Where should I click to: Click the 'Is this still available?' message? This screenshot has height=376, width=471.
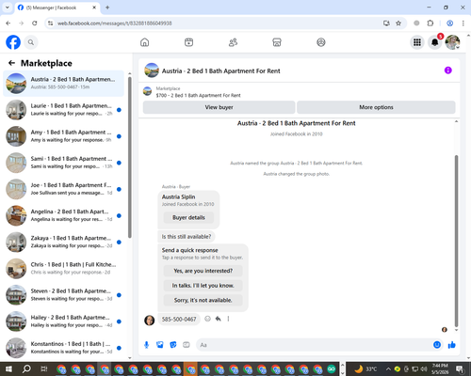click(x=187, y=237)
